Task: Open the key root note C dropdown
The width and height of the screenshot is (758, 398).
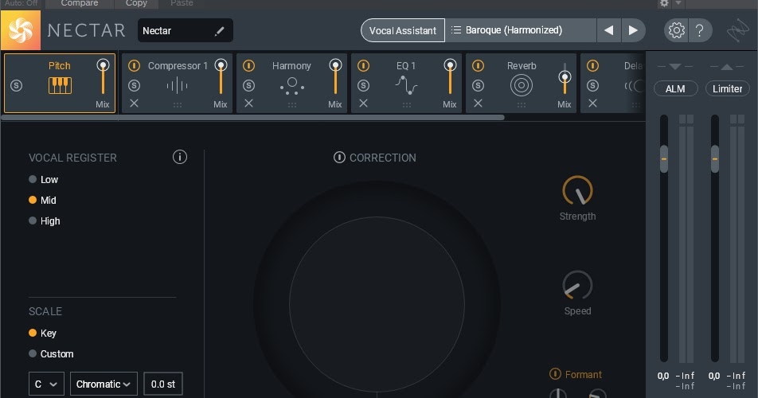Action: (x=46, y=384)
